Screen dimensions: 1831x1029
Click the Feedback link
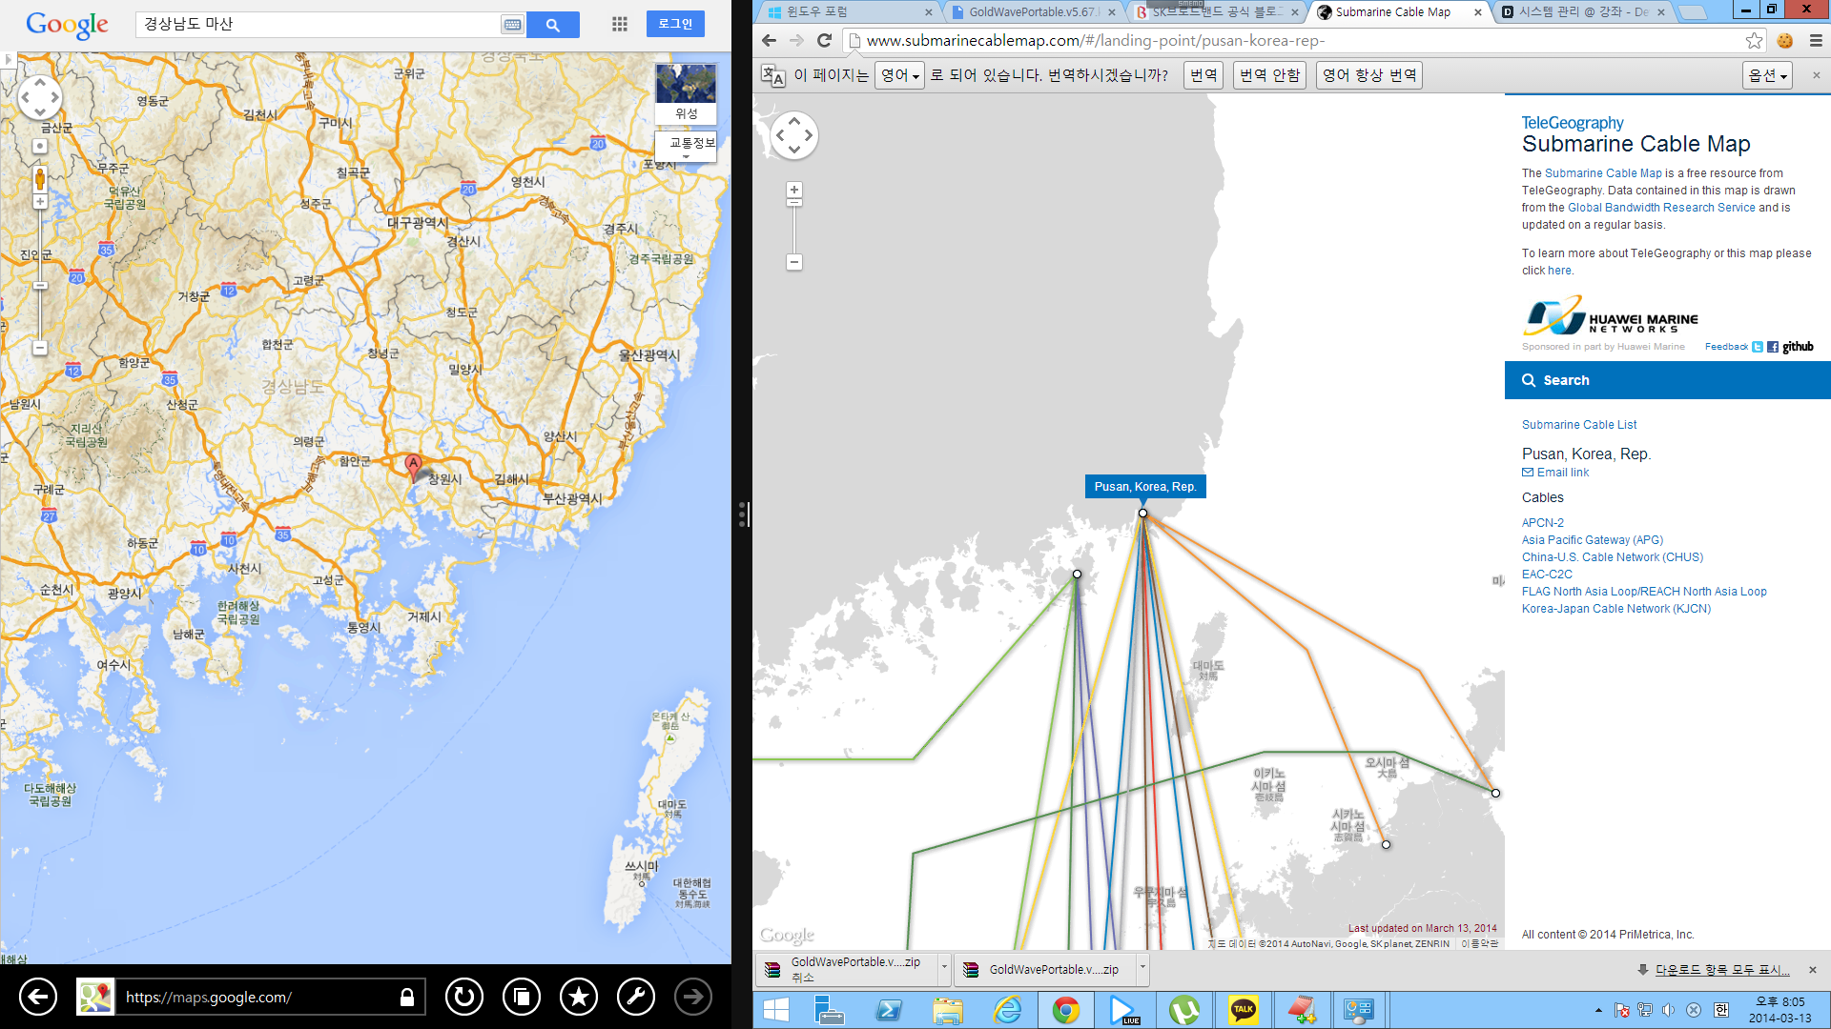pos(1726,347)
